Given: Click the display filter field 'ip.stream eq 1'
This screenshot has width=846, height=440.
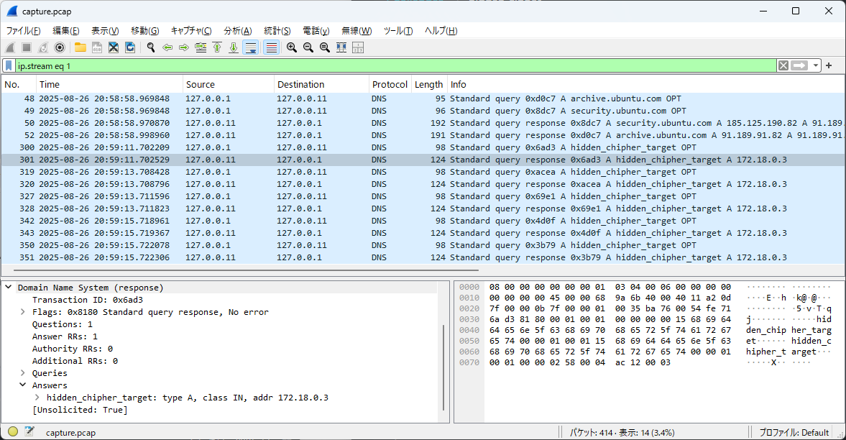Looking at the screenshot, I should (396, 66).
